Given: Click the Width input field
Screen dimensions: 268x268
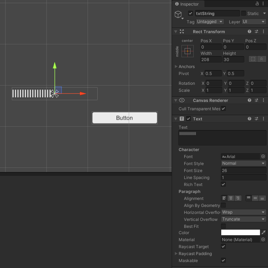Looking at the screenshot, I should pyautogui.click(x=211, y=59).
